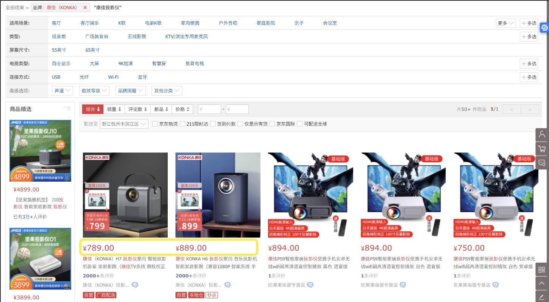This screenshot has width=549, height=302.
Task: Click the collapse arrow icon in right sidebar
Action: point(541,283)
